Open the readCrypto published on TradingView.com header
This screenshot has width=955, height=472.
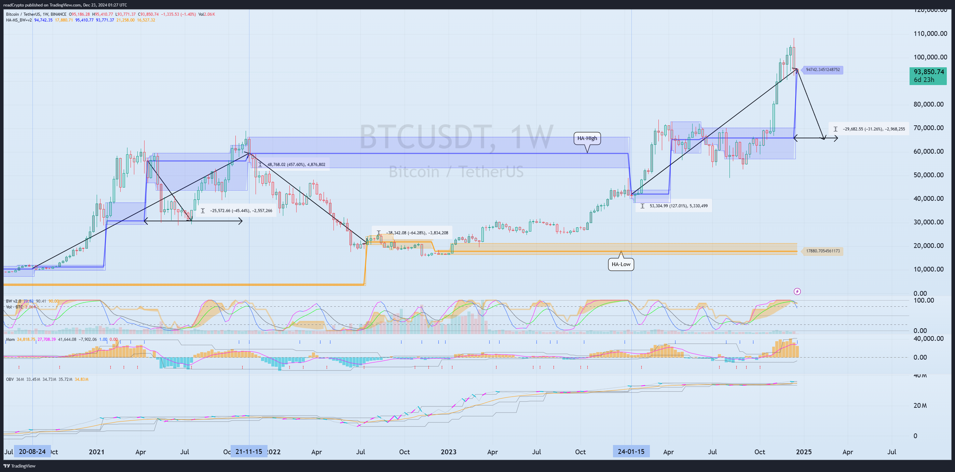(65, 5)
